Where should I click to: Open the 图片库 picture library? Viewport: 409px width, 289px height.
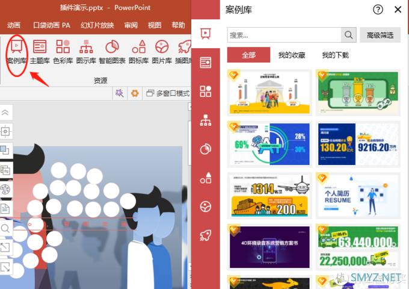tap(162, 51)
